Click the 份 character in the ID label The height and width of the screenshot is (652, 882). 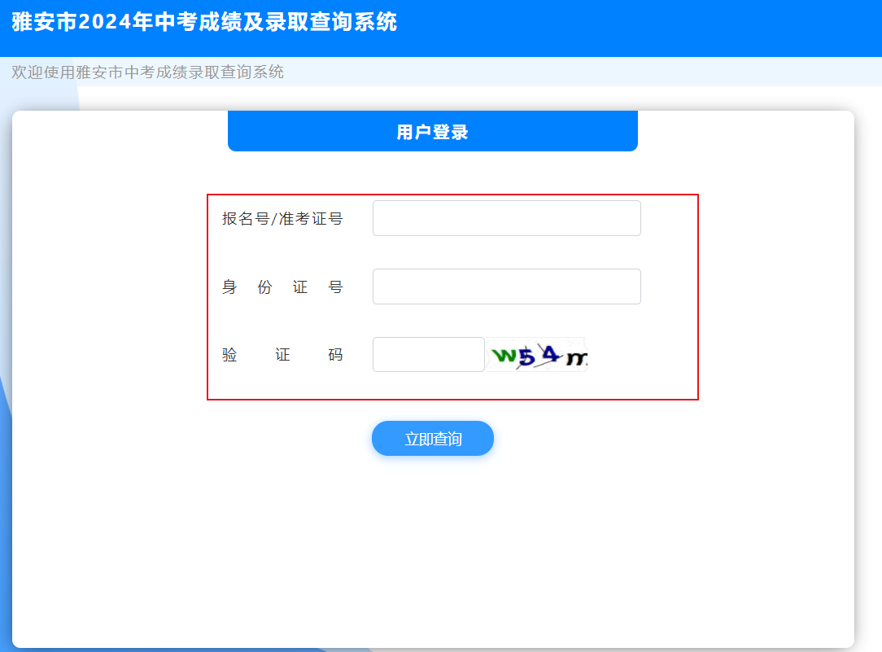264,287
